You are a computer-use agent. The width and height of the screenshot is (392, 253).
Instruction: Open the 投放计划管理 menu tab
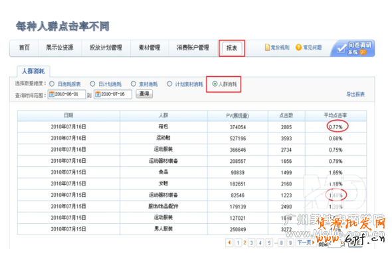106,48
